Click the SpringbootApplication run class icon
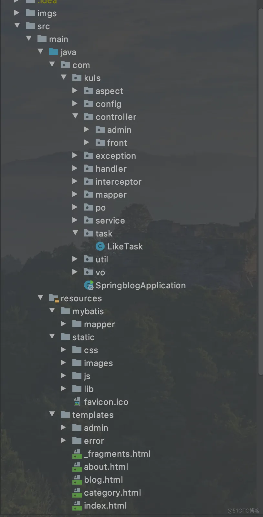 pos(89,285)
